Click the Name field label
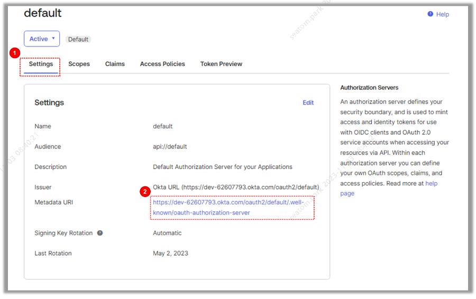476x299 pixels. point(43,126)
